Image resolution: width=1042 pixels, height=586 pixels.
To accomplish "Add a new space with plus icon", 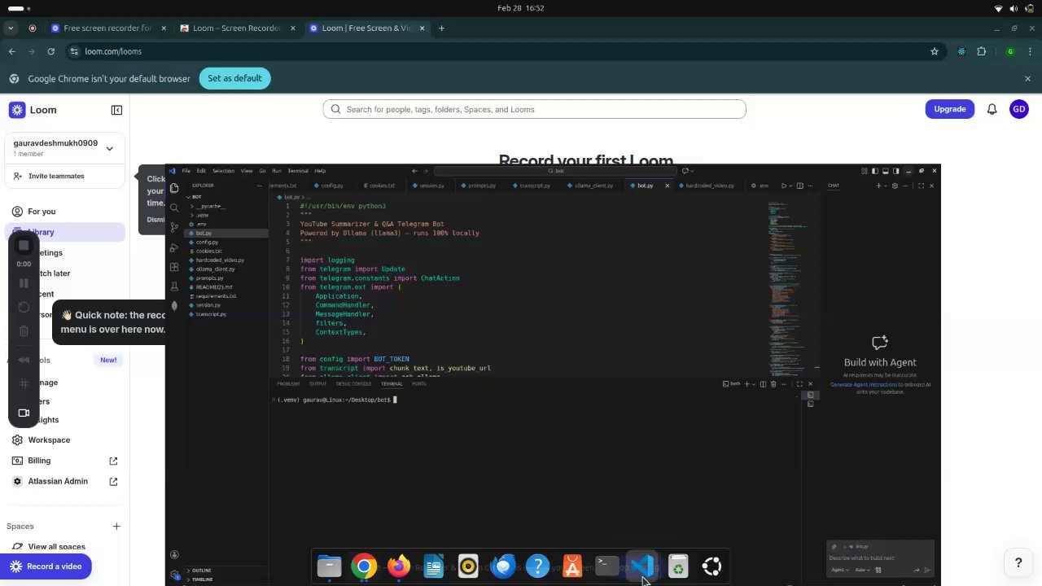I will click(116, 527).
